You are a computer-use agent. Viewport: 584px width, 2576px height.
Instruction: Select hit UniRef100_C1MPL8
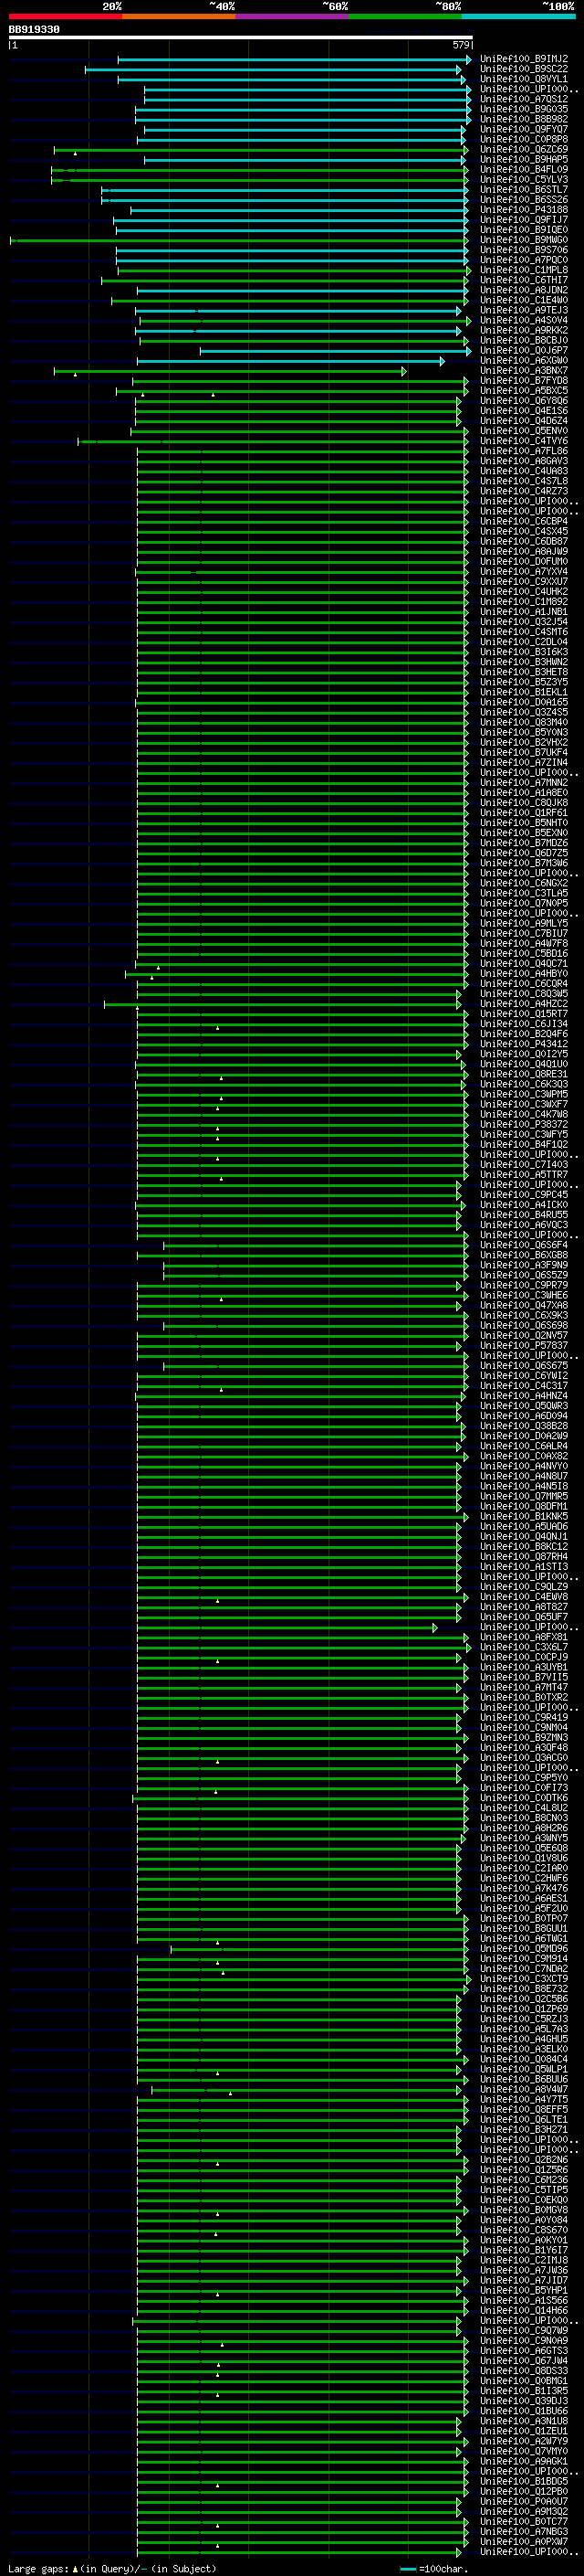click(x=524, y=270)
